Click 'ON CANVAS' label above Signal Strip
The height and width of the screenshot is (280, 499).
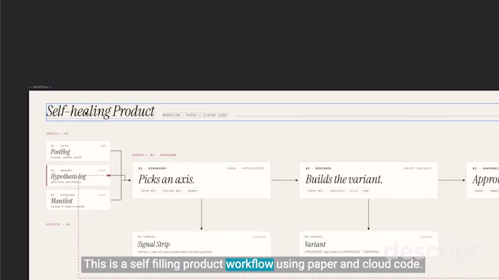pos(147,237)
